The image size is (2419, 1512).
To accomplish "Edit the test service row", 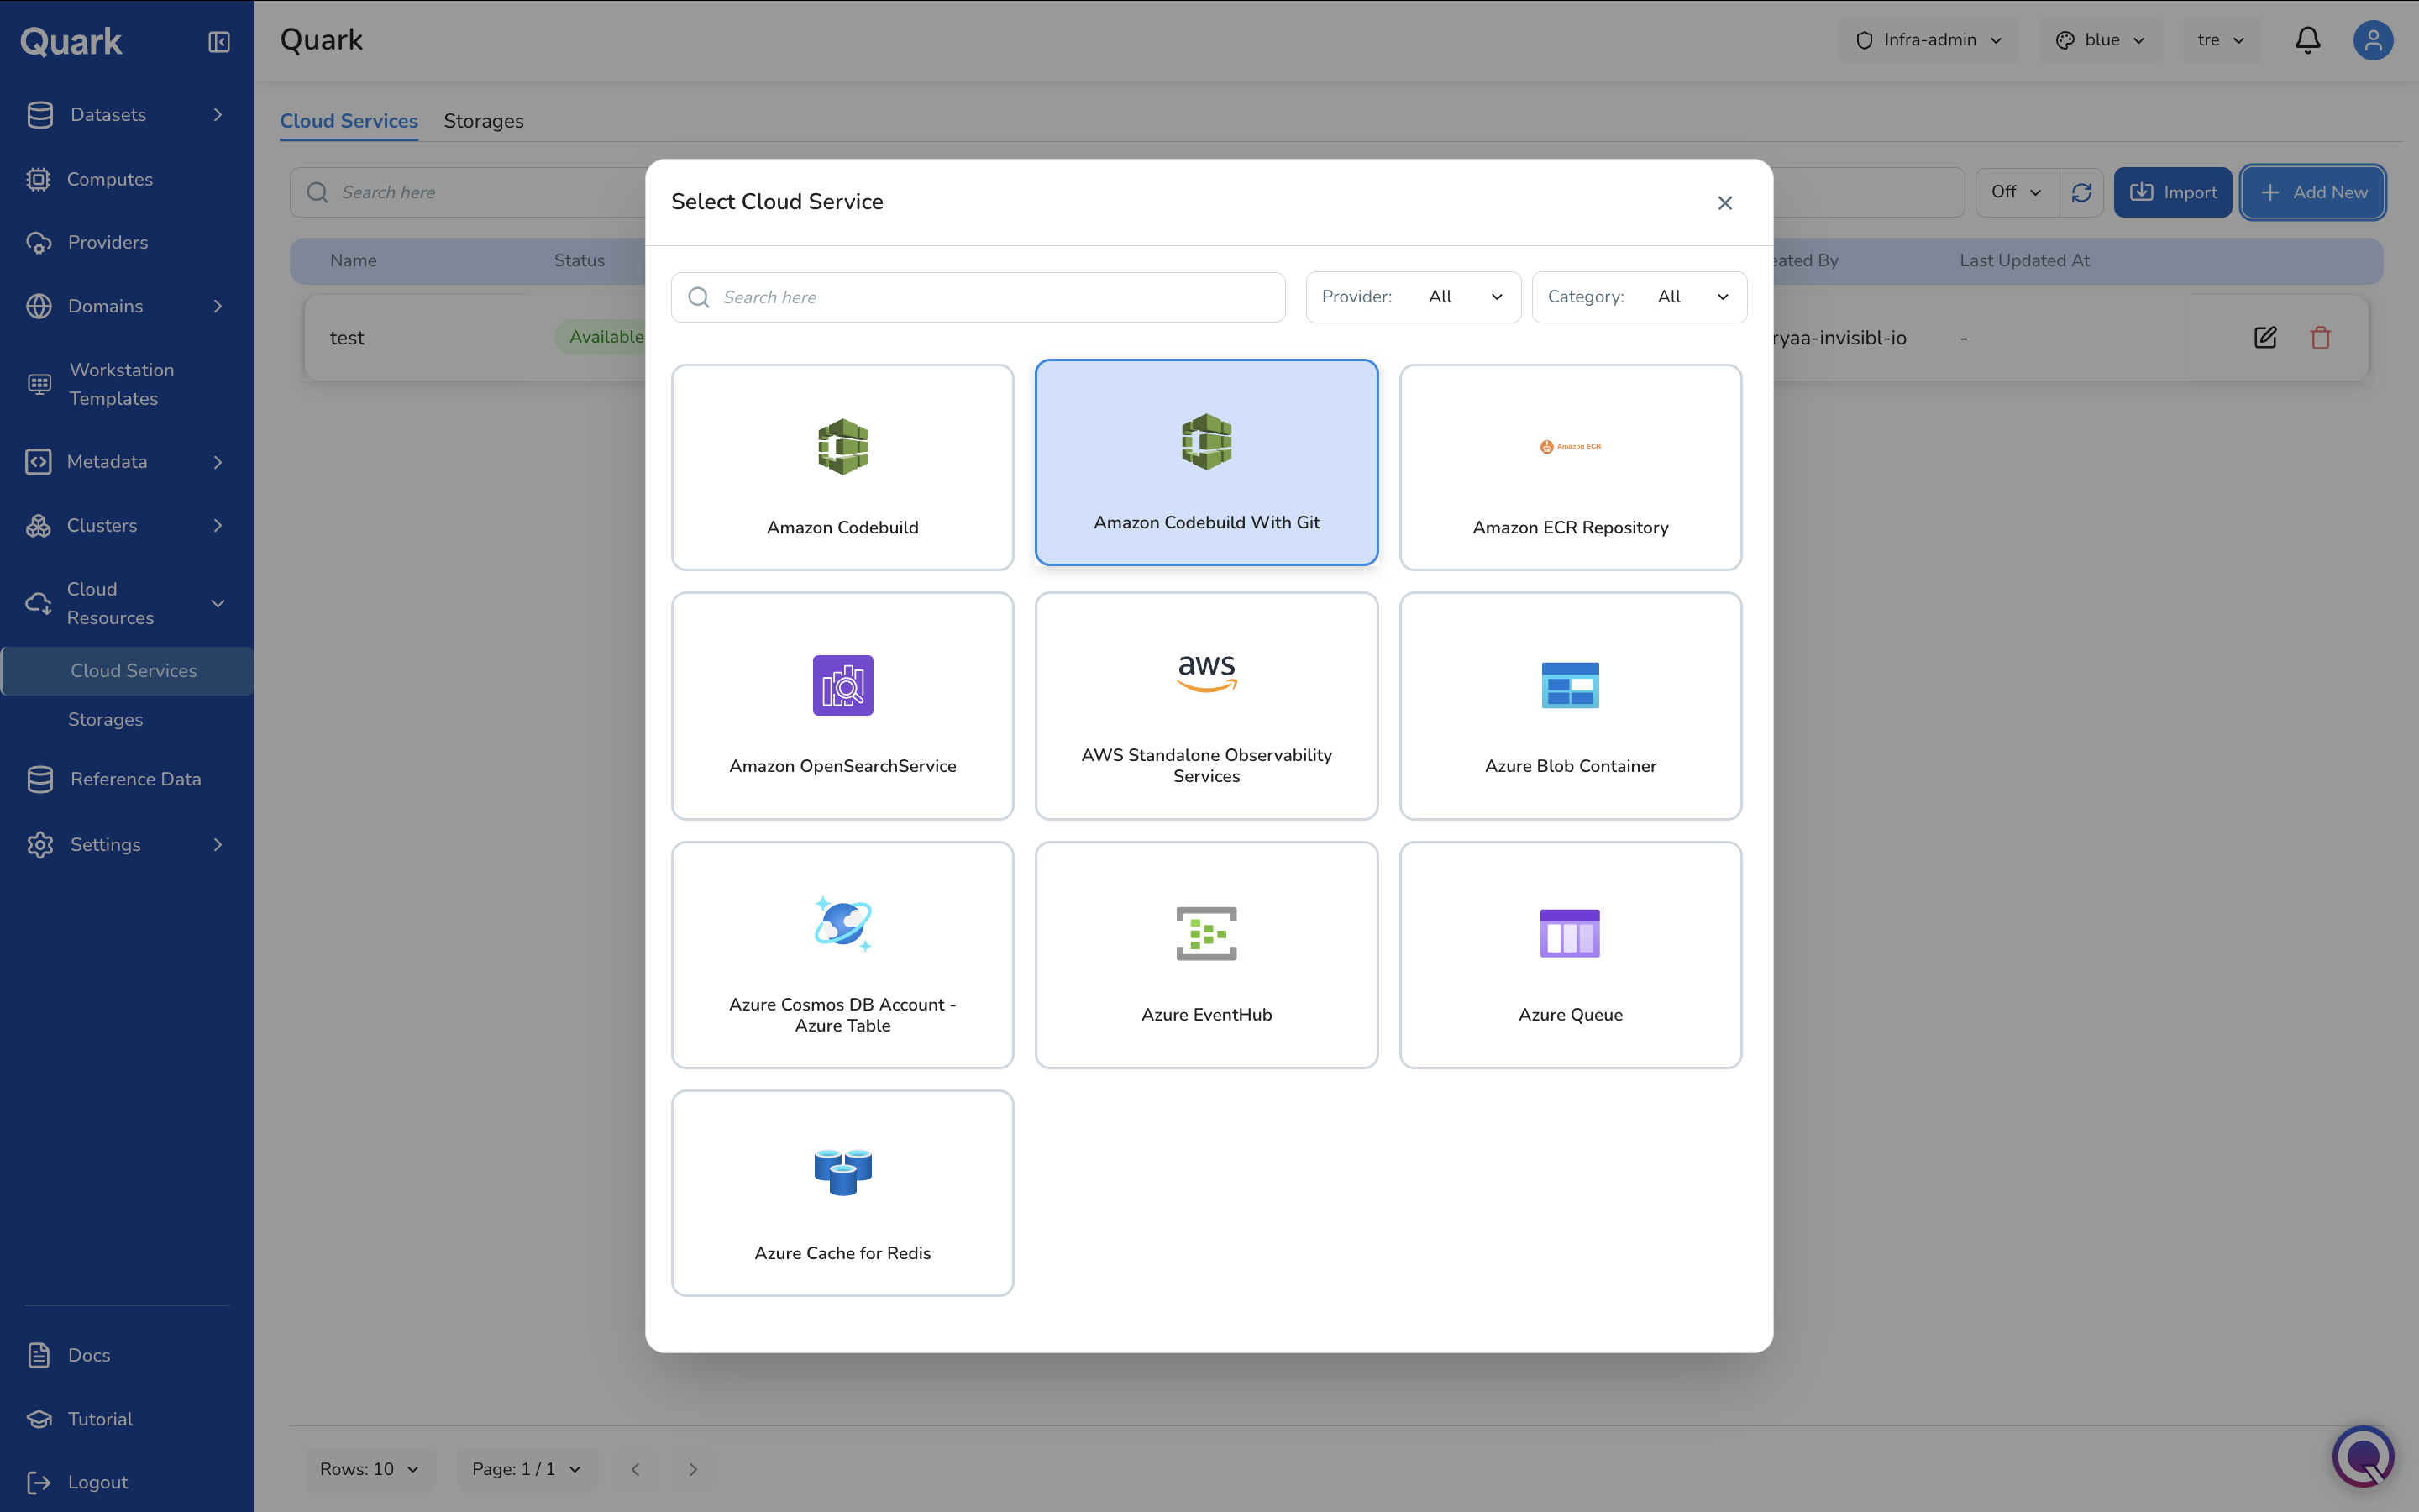I will click(2265, 338).
